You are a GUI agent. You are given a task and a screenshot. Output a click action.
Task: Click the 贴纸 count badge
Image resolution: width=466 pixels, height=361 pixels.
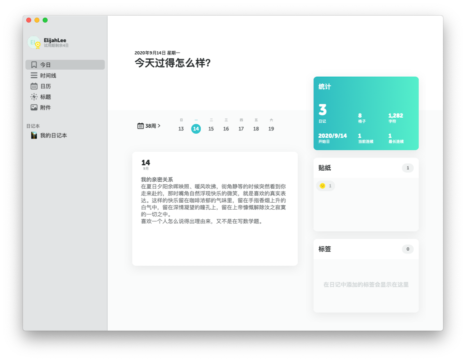point(407,168)
